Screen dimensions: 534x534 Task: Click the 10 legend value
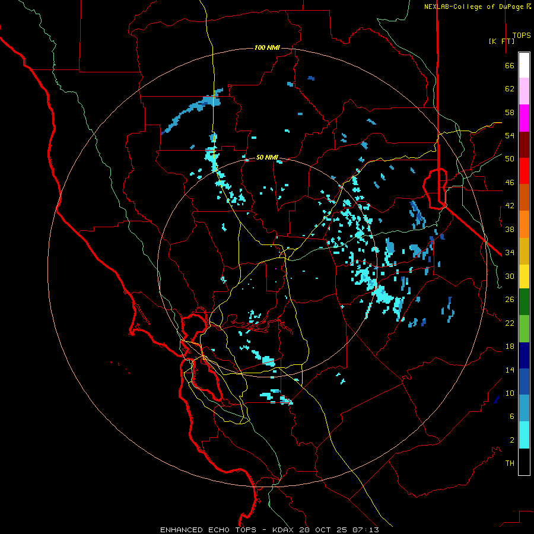tap(510, 393)
